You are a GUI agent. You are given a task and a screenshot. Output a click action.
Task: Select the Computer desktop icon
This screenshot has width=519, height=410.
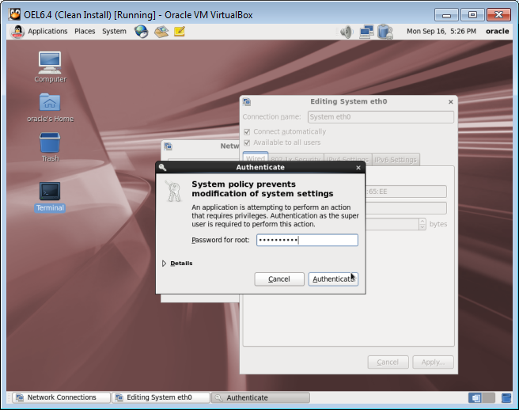point(50,67)
